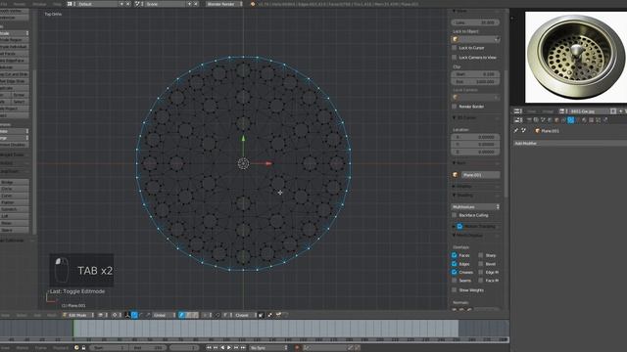Click the Lens value slider field
627x352 pixels.
(x=475, y=22)
